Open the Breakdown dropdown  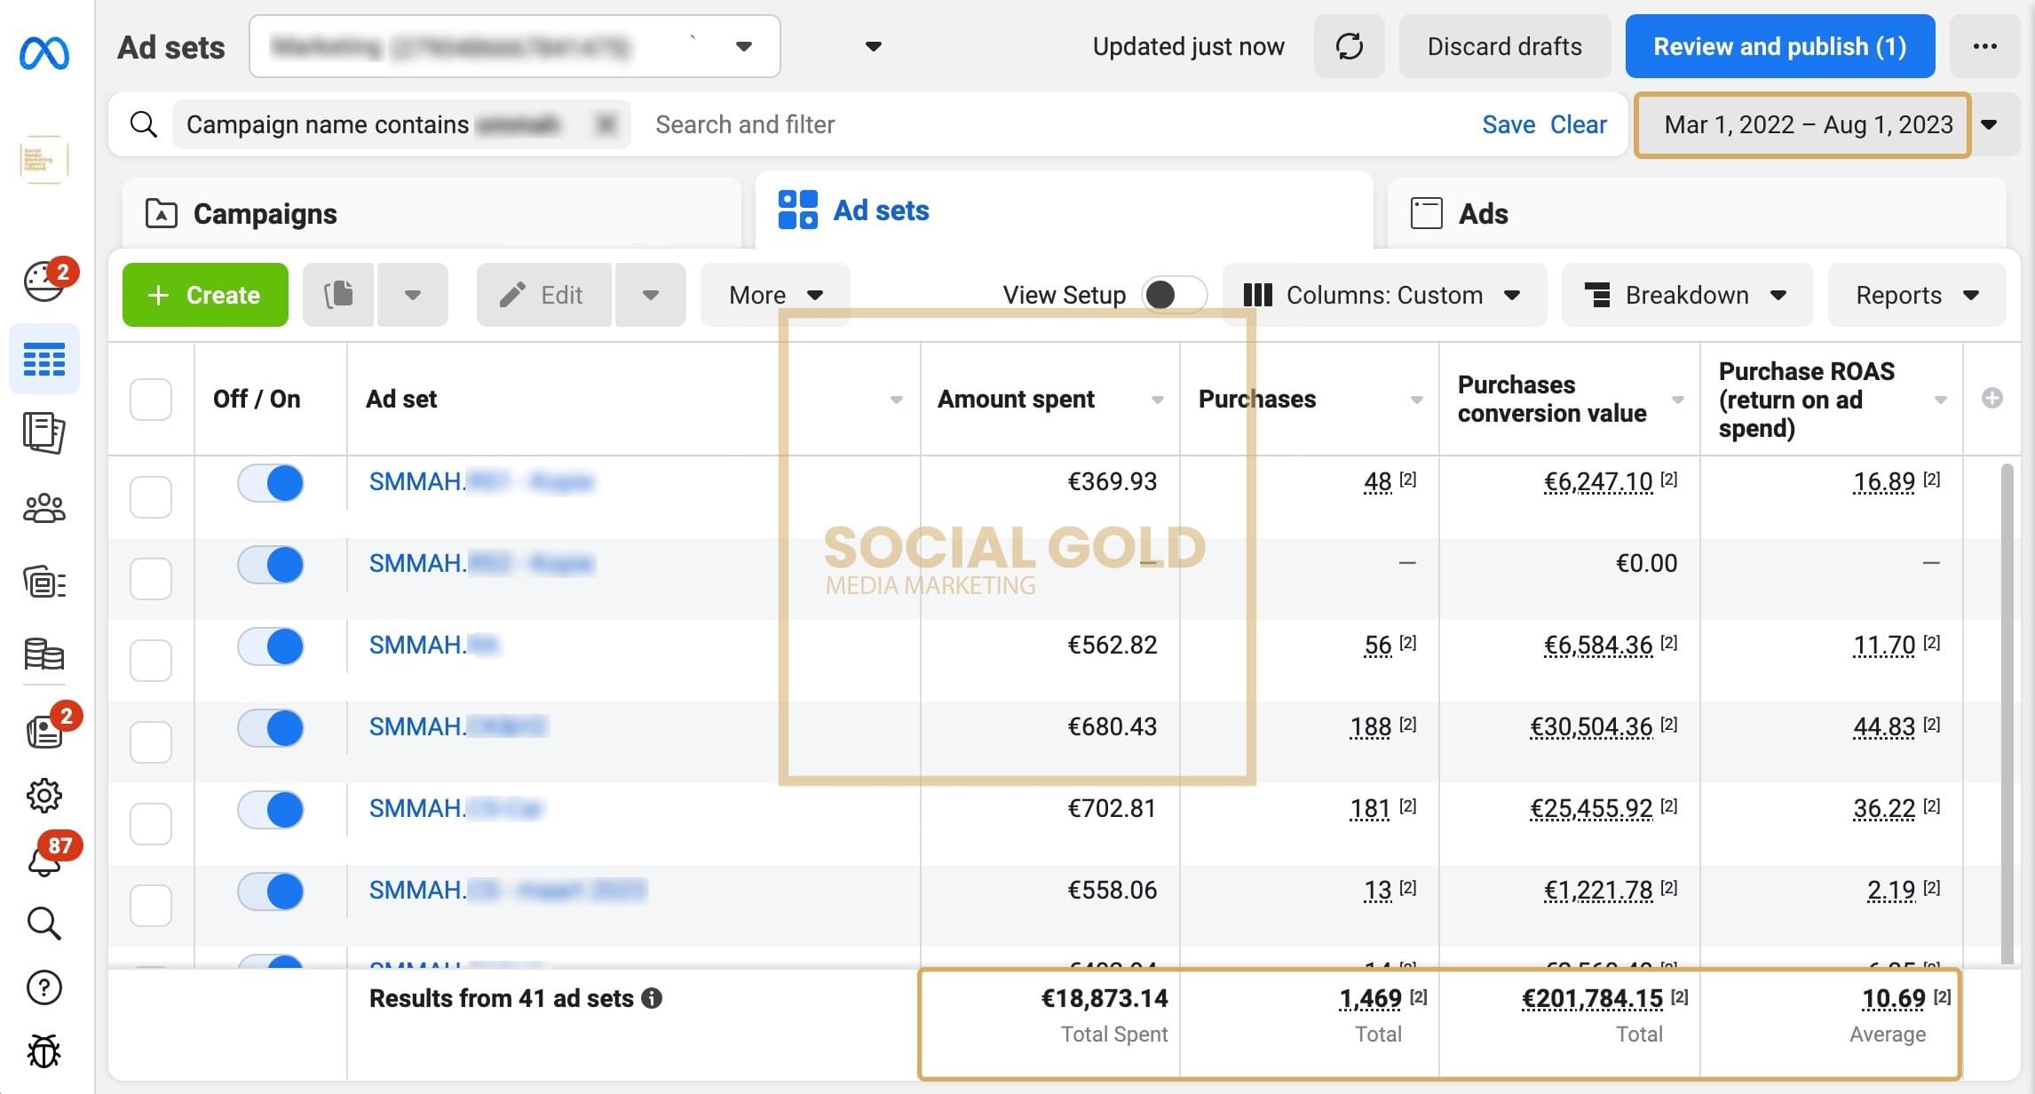1687,295
